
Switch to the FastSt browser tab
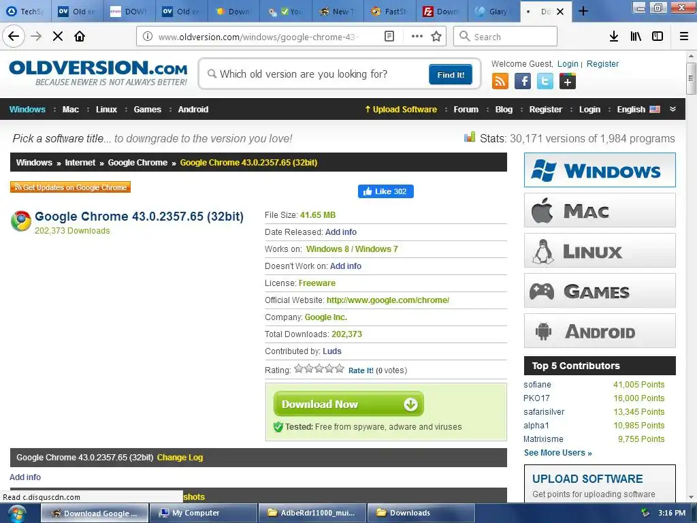[389, 12]
